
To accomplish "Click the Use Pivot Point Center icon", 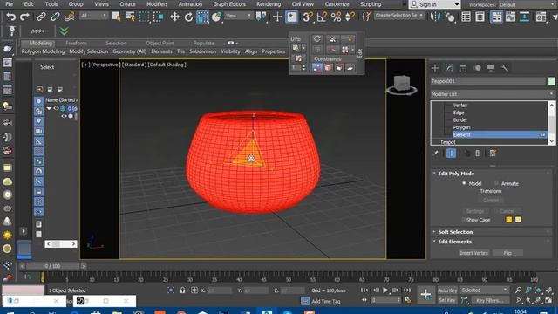I will click(x=262, y=17).
